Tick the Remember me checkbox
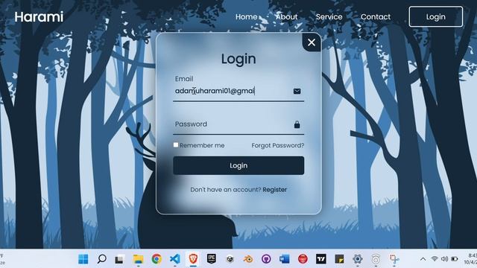The image size is (477, 268). pos(176,145)
